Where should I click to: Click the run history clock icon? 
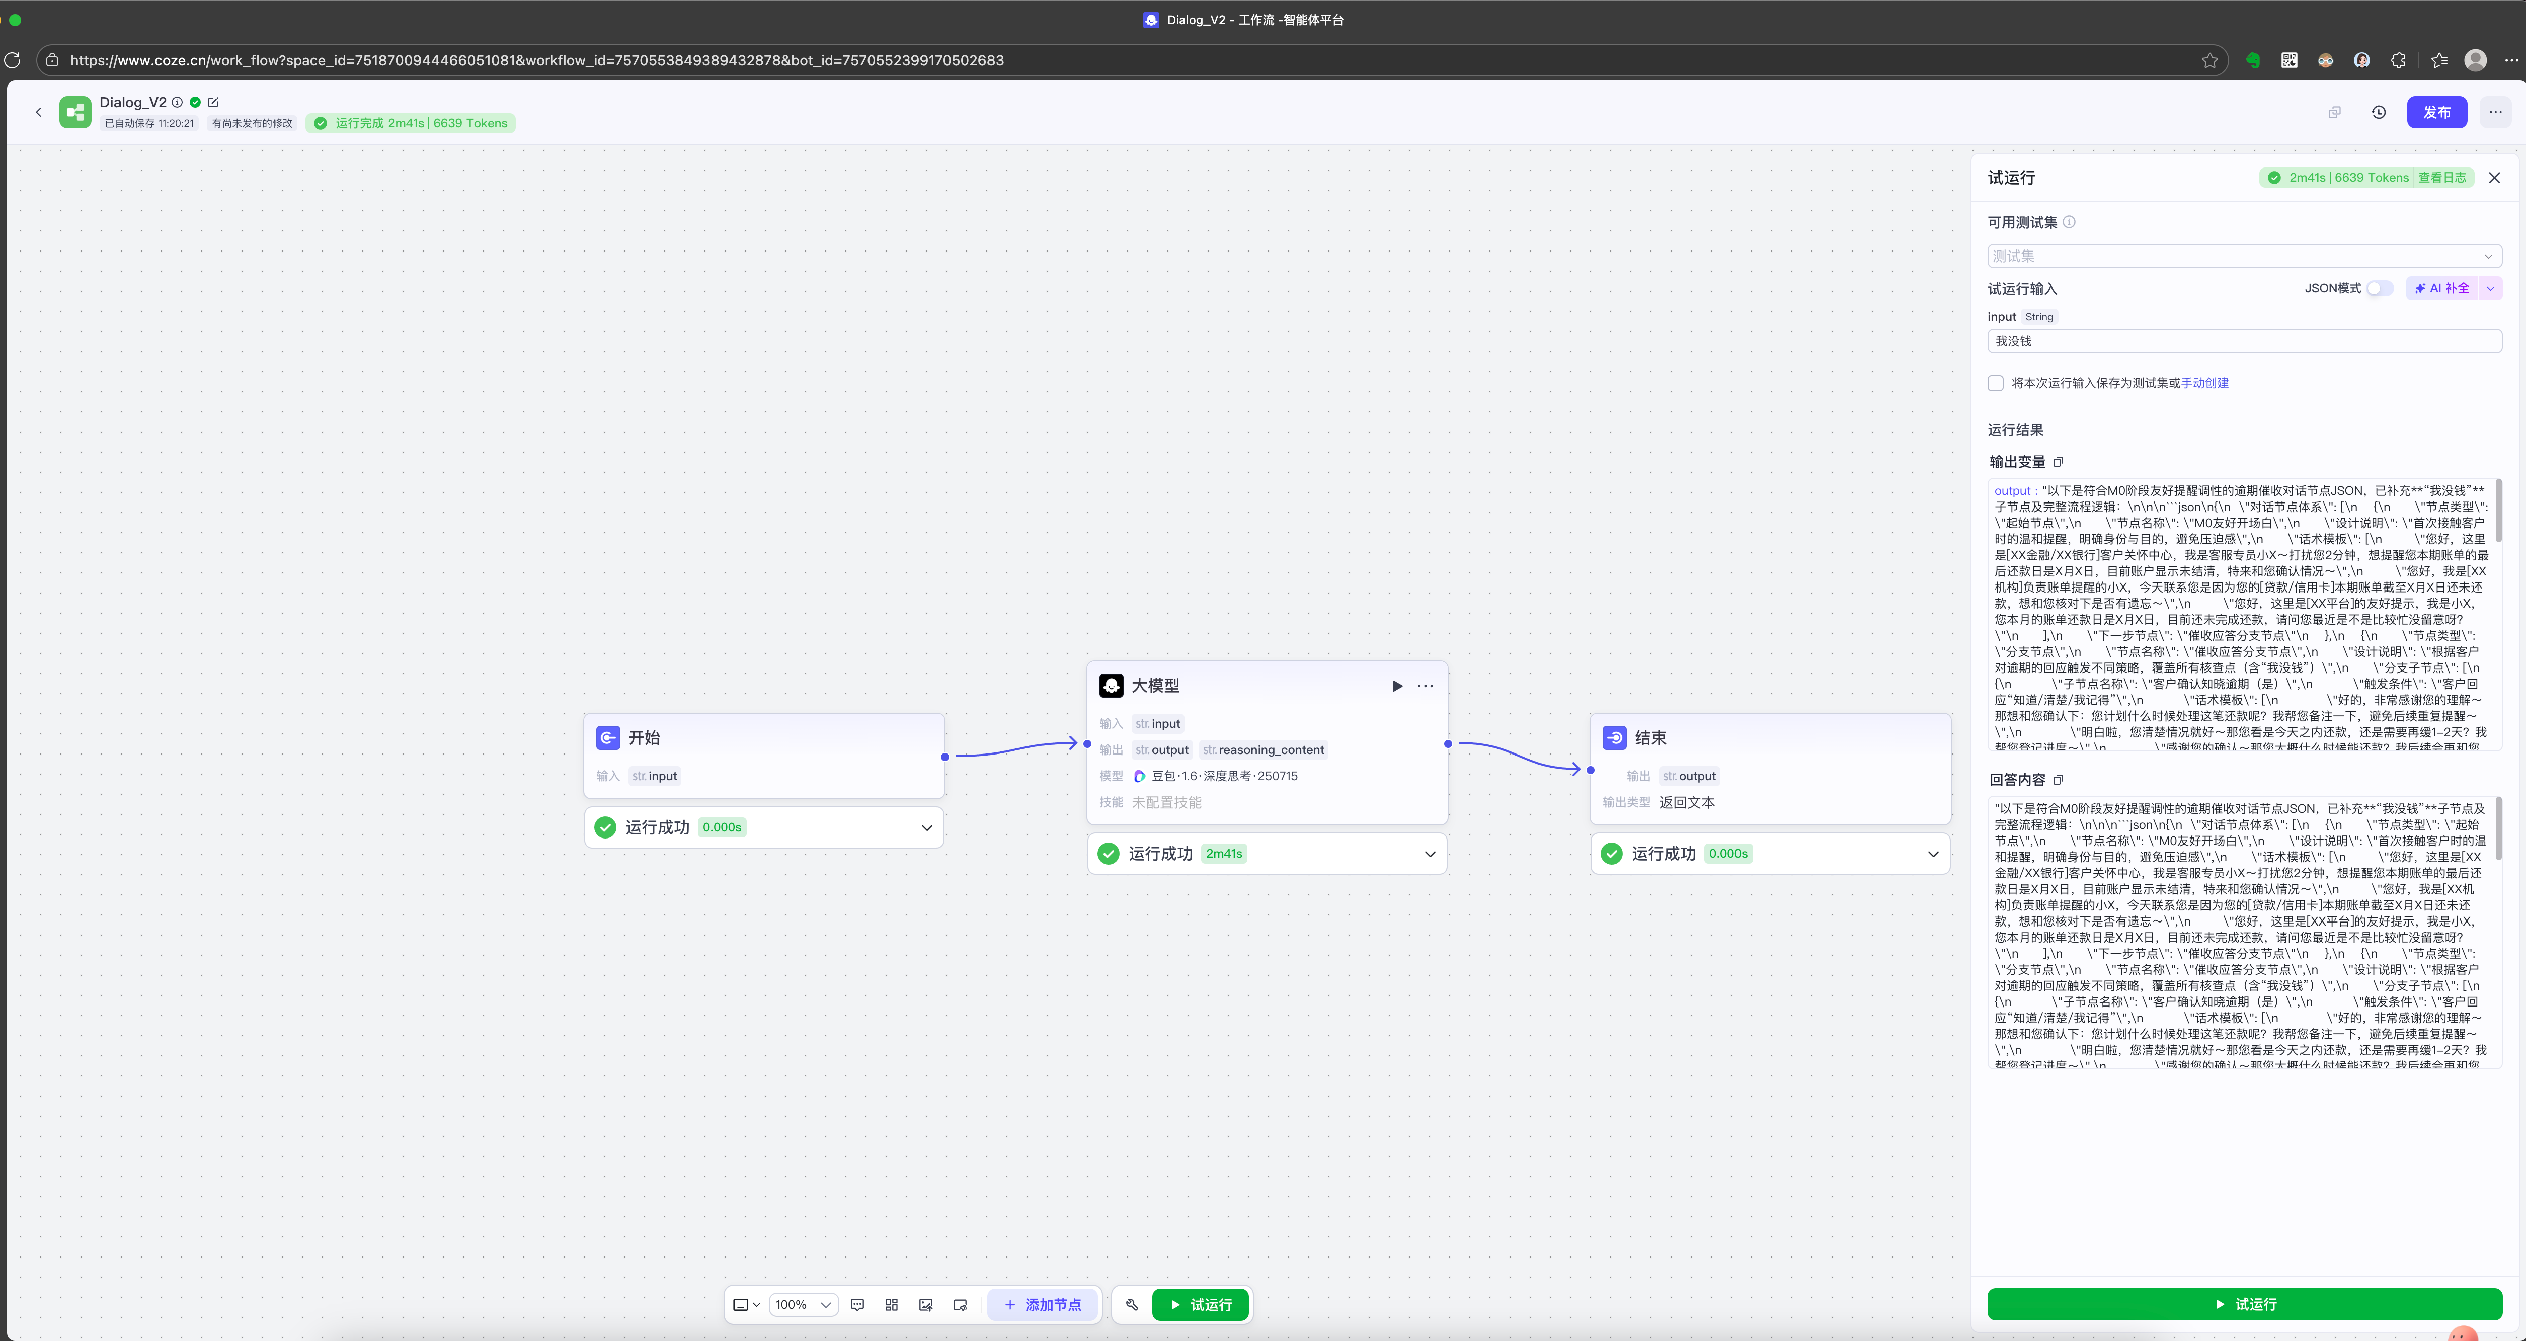(x=2379, y=112)
